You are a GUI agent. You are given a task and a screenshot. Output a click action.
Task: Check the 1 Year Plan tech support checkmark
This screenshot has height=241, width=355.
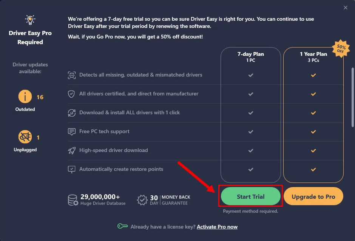point(313,132)
